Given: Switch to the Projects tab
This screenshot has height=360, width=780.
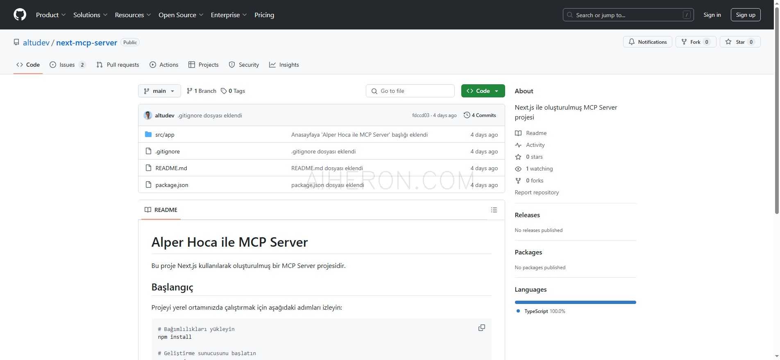Looking at the screenshot, I should click(204, 65).
